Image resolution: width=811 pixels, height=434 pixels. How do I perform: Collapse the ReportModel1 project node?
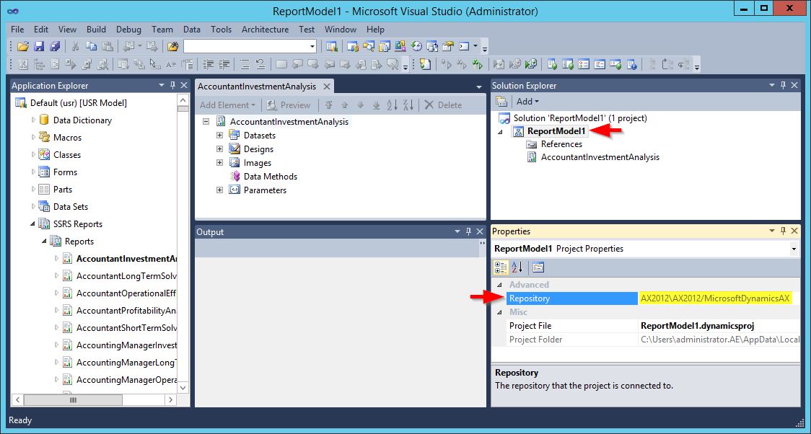tap(500, 132)
